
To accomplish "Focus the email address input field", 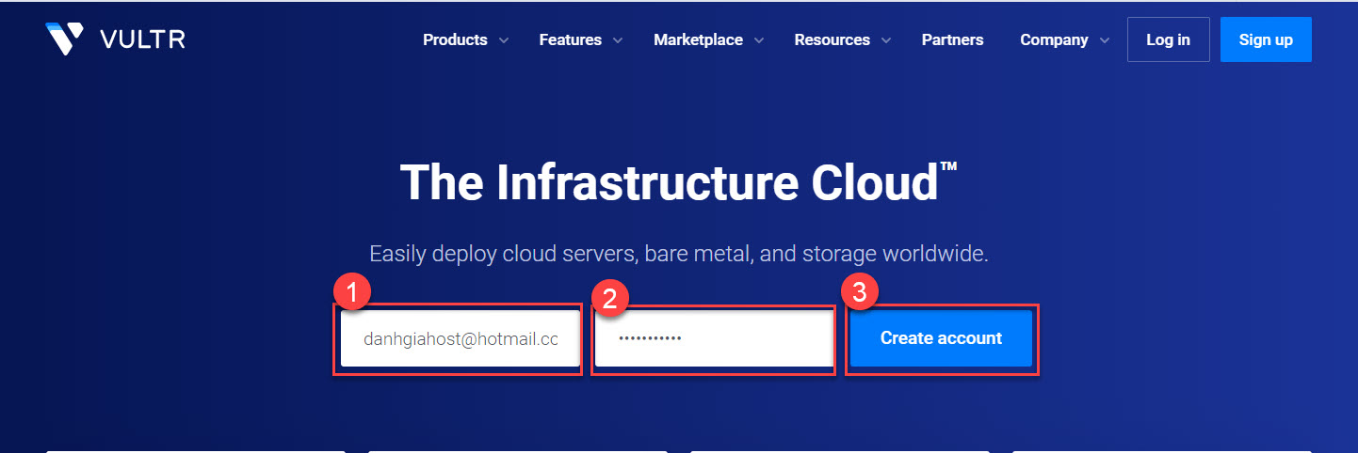I will point(460,338).
